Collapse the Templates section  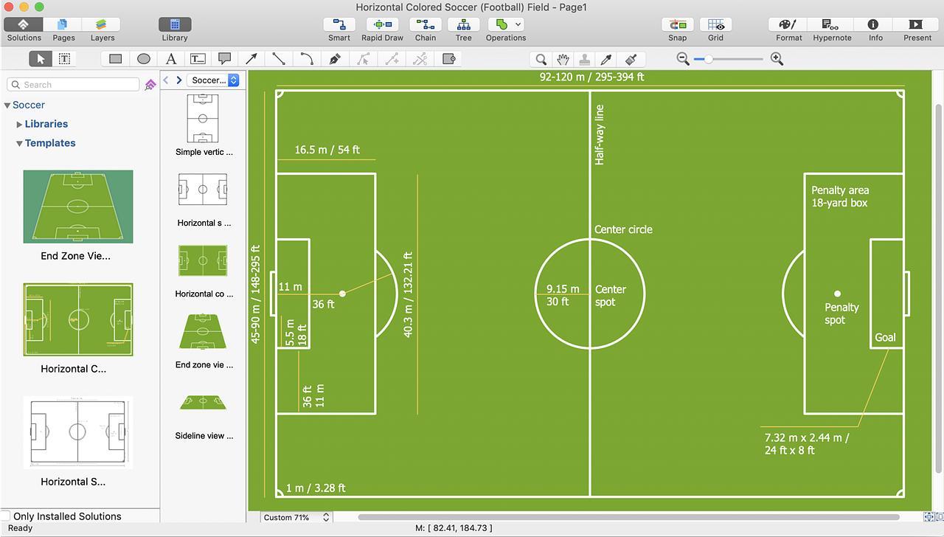click(18, 142)
